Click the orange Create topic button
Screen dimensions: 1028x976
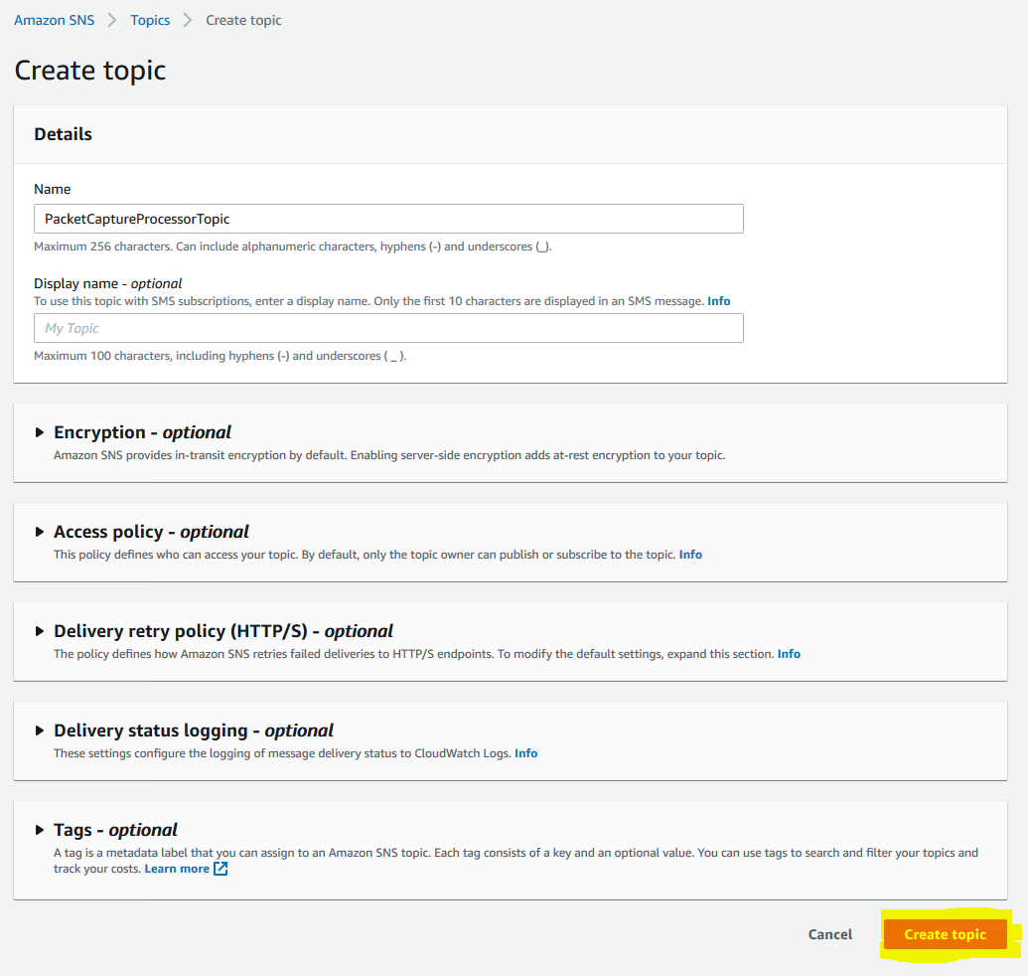(x=945, y=934)
